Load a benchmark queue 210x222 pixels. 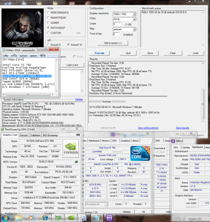(x=196, y=53)
